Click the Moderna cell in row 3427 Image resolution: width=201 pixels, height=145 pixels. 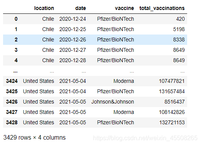point(124,112)
